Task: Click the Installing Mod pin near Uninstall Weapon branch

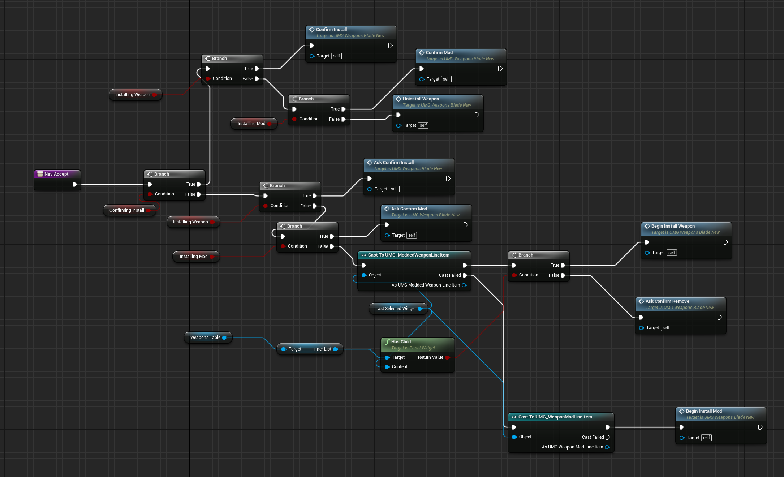Action: point(270,124)
